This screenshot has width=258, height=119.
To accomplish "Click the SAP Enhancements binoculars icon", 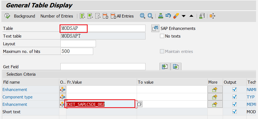I will [x=155, y=28].
